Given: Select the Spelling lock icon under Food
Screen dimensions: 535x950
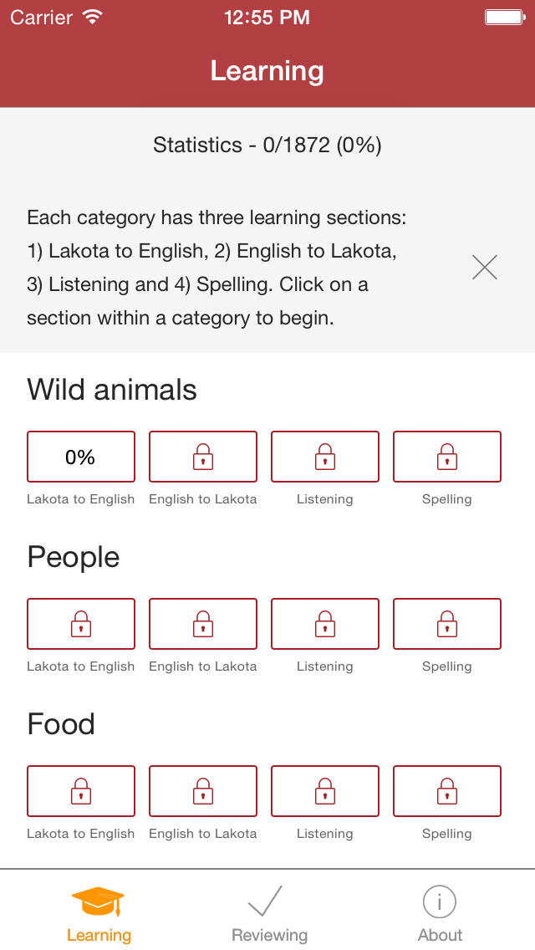Looking at the screenshot, I should coord(446,791).
